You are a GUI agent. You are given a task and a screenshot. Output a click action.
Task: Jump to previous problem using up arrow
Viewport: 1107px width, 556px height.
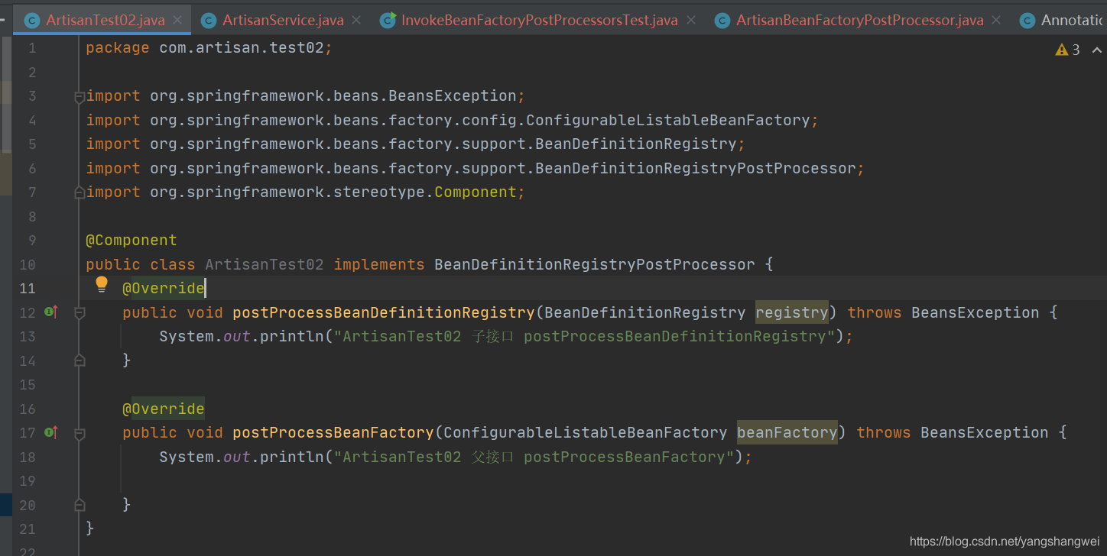[1096, 50]
